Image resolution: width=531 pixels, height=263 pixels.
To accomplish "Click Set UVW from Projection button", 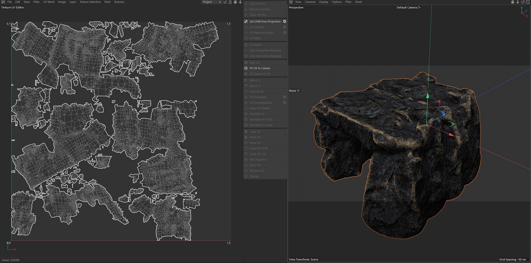I will pos(265,22).
